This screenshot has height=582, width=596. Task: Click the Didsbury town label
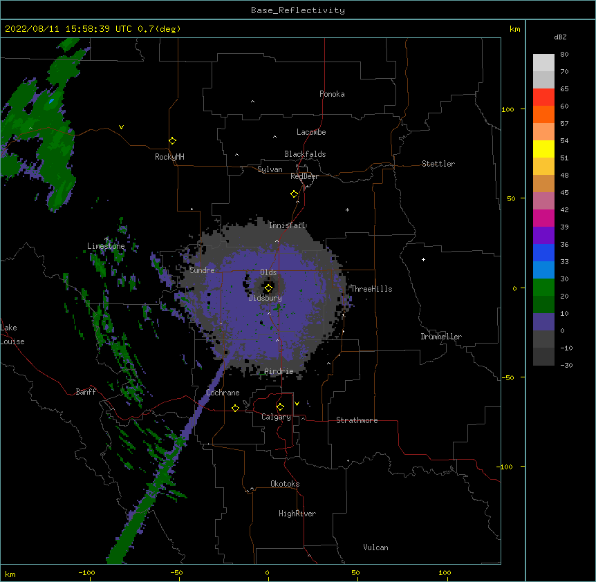[266, 298]
